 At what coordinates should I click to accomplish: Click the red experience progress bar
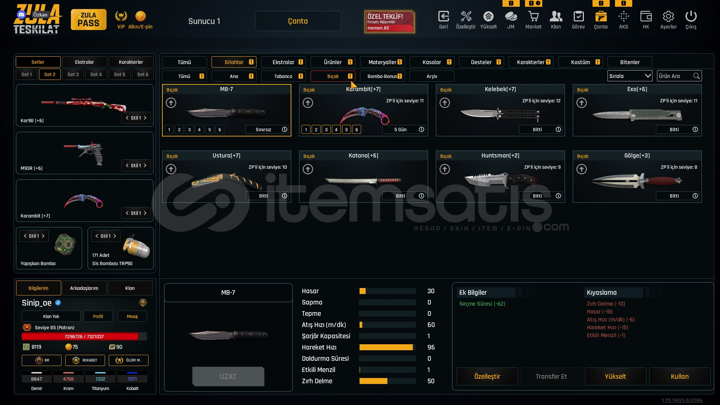(x=84, y=337)
